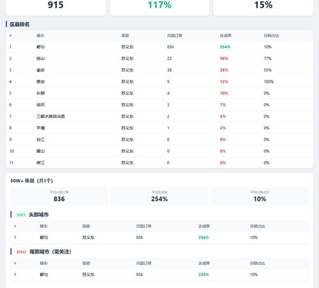The height and width of the screenshot is (288, 319).
Task: Click 分销占比 column header in 区县排名 table
Action: 271,36
